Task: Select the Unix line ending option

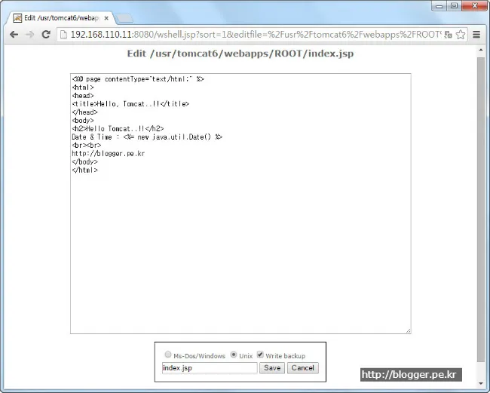Action: pyautogui.click(x=233, y=355)
